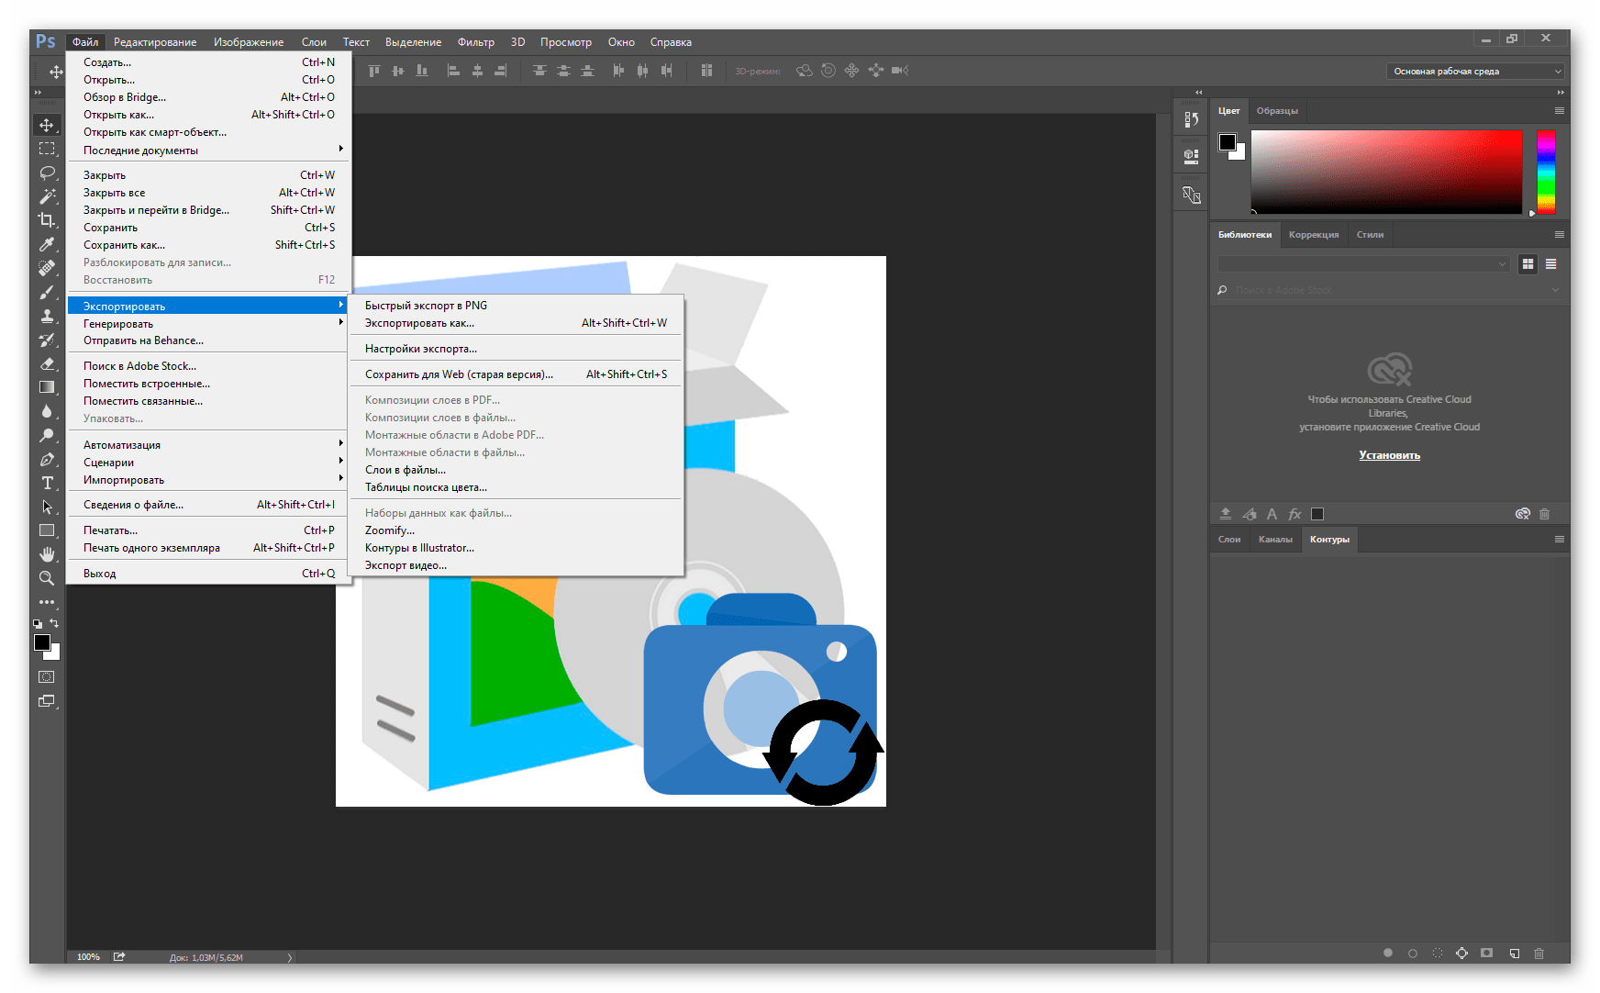
Task: Expand the Автоматизация submenu
Action: point(209,444)
